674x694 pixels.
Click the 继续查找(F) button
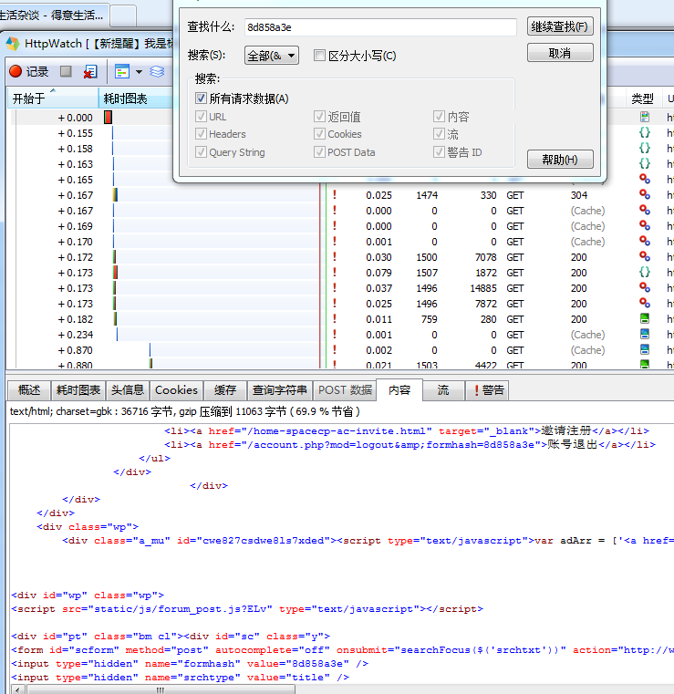tap(560, 27)
